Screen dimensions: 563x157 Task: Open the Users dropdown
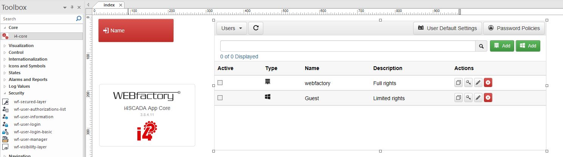[x=232, y=28]
